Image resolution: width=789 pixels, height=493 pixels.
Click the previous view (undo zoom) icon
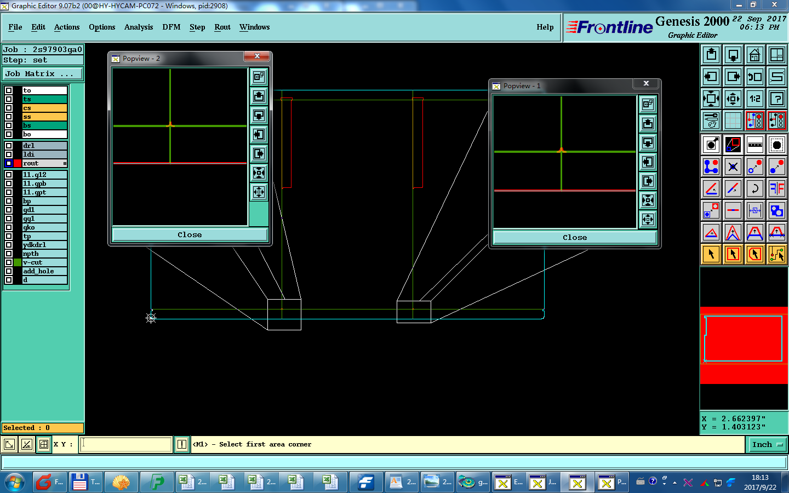pos(755,77)
